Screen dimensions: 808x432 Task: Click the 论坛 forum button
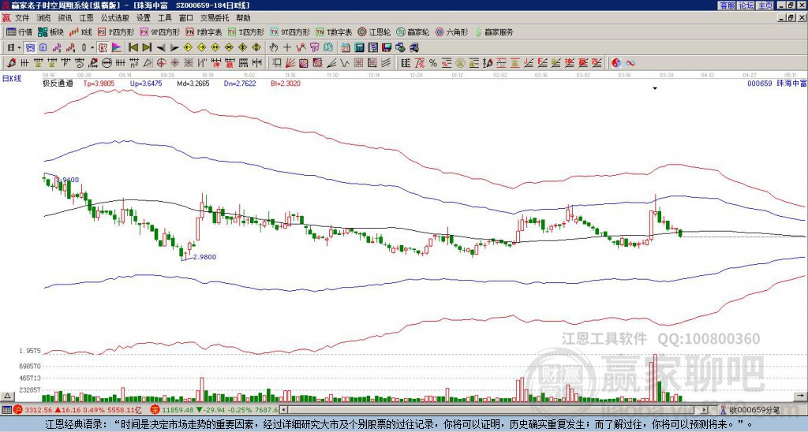[x=746, y=6]
